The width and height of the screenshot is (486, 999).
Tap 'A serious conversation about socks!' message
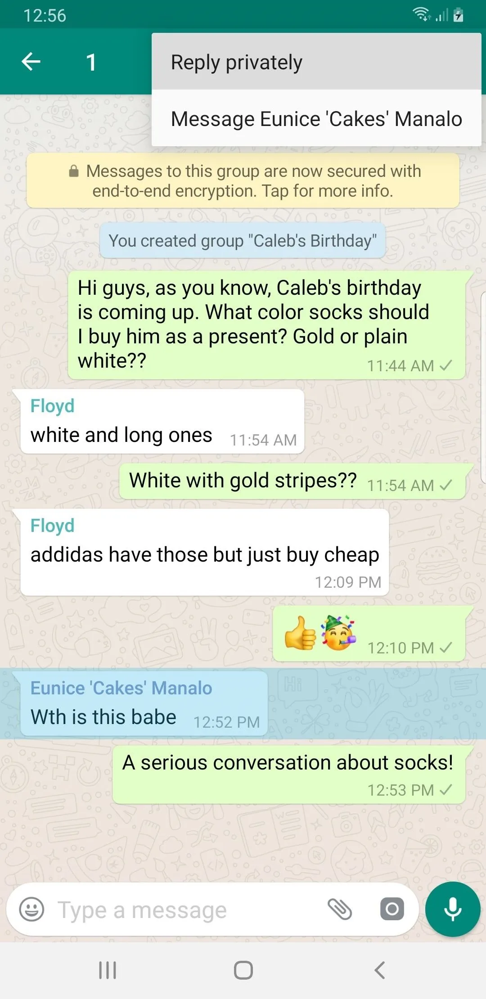pos(289,775)
